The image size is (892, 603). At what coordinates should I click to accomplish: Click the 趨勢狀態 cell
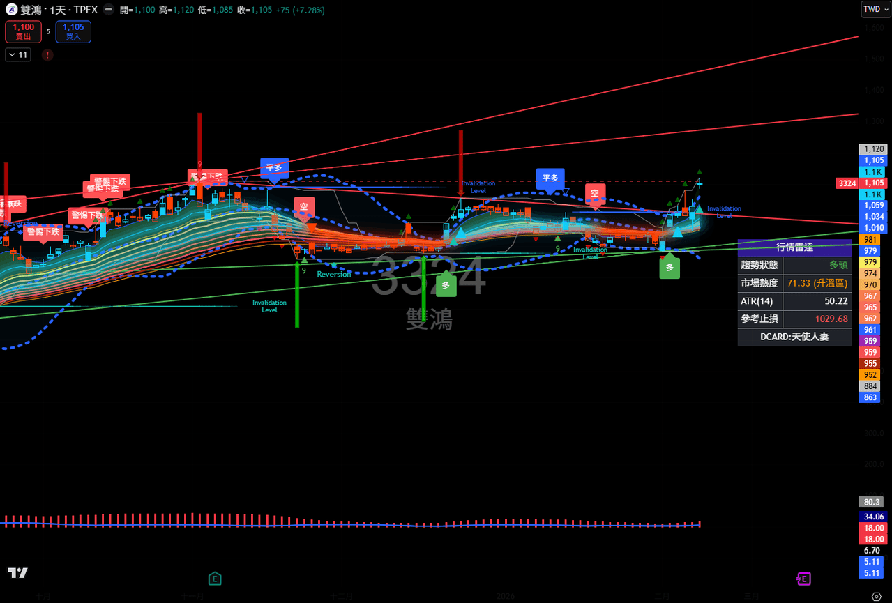[760, 266]
